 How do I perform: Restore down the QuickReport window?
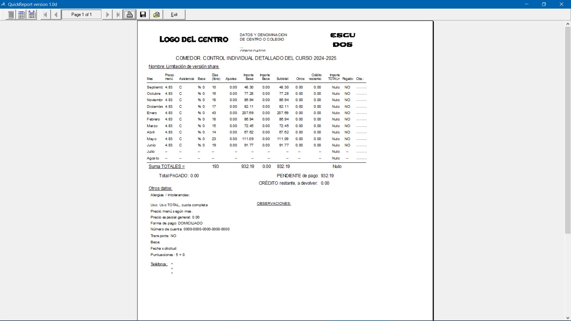pos(544,4)
